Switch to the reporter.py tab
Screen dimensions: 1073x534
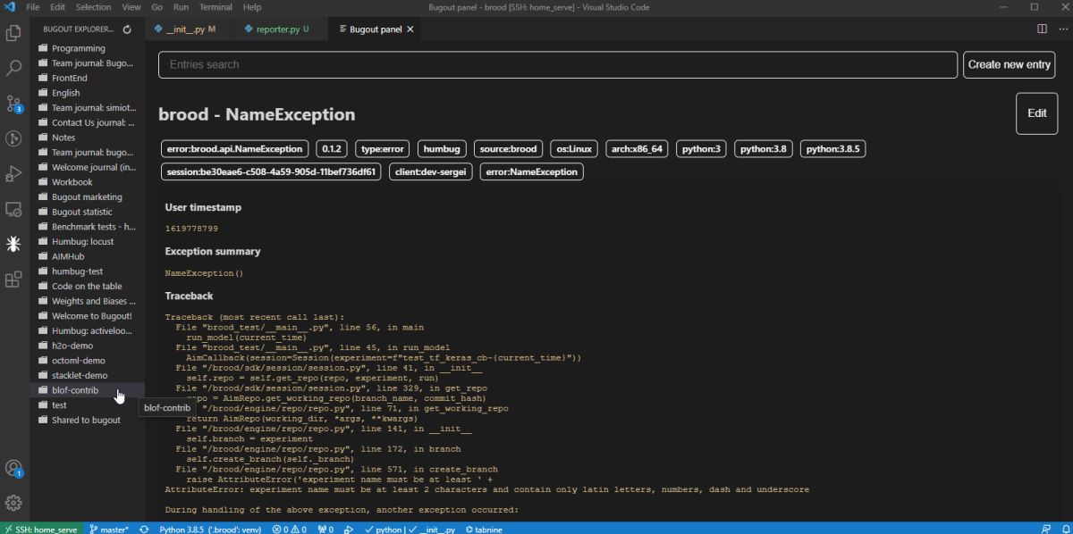click(282, 29)
